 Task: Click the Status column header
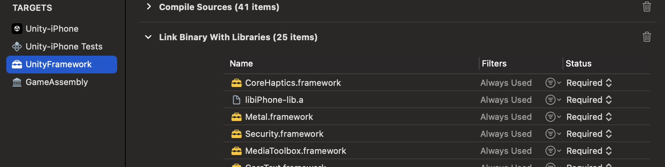[578, 63]
